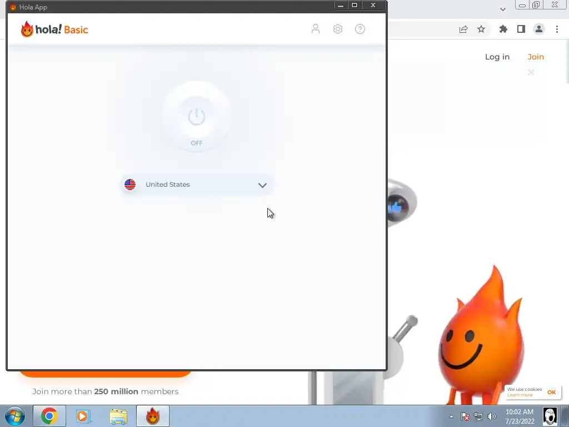Image resolution: width=569 pixels, height=427 pixels.
Task: Open the Hola account profile icon
Action: click(x=316, y=29)
